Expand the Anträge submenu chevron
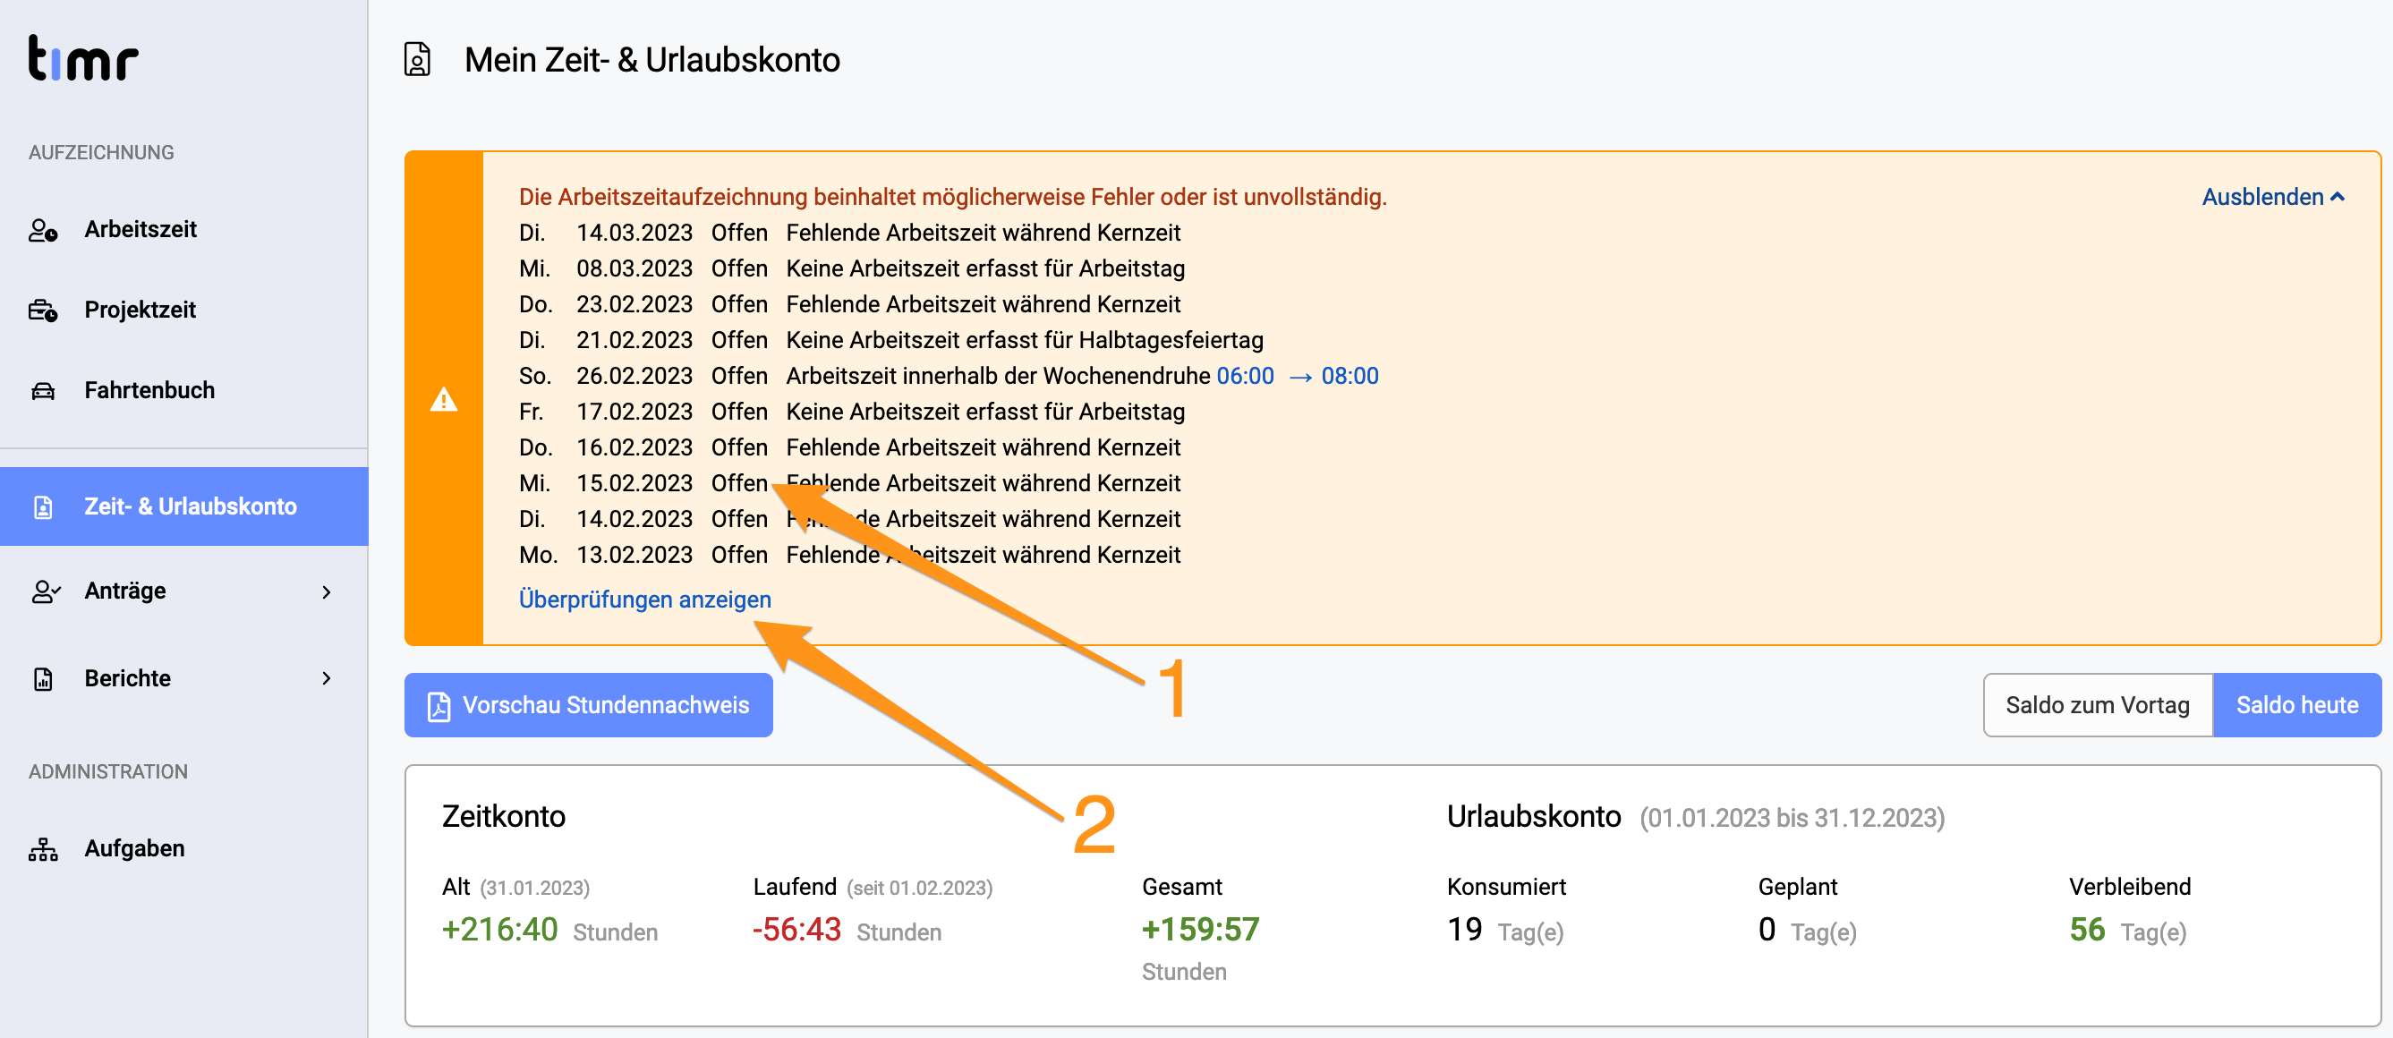This screenshot has width=2393, height=1038. pyautogui.click(x=326, y=592)
